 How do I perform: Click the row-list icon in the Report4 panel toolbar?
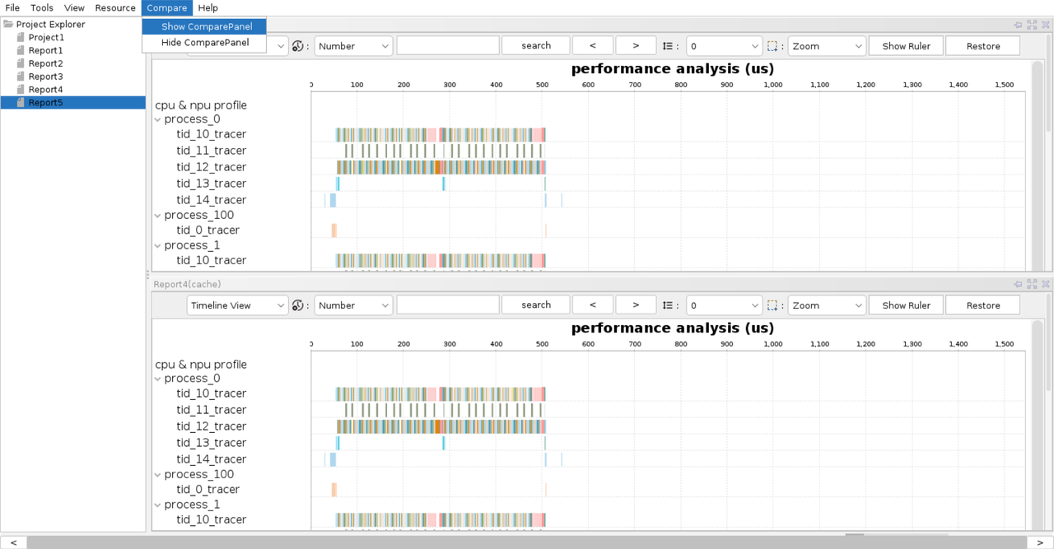coord(668,305)
